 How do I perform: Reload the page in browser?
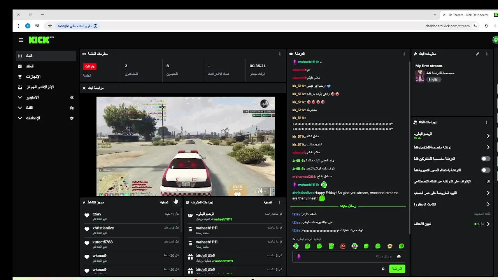point(486,26)
